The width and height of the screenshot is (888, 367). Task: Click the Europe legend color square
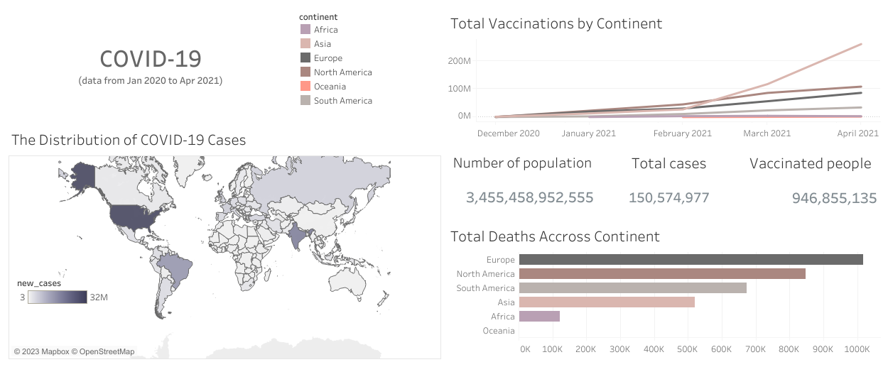[x=305, y=58]
